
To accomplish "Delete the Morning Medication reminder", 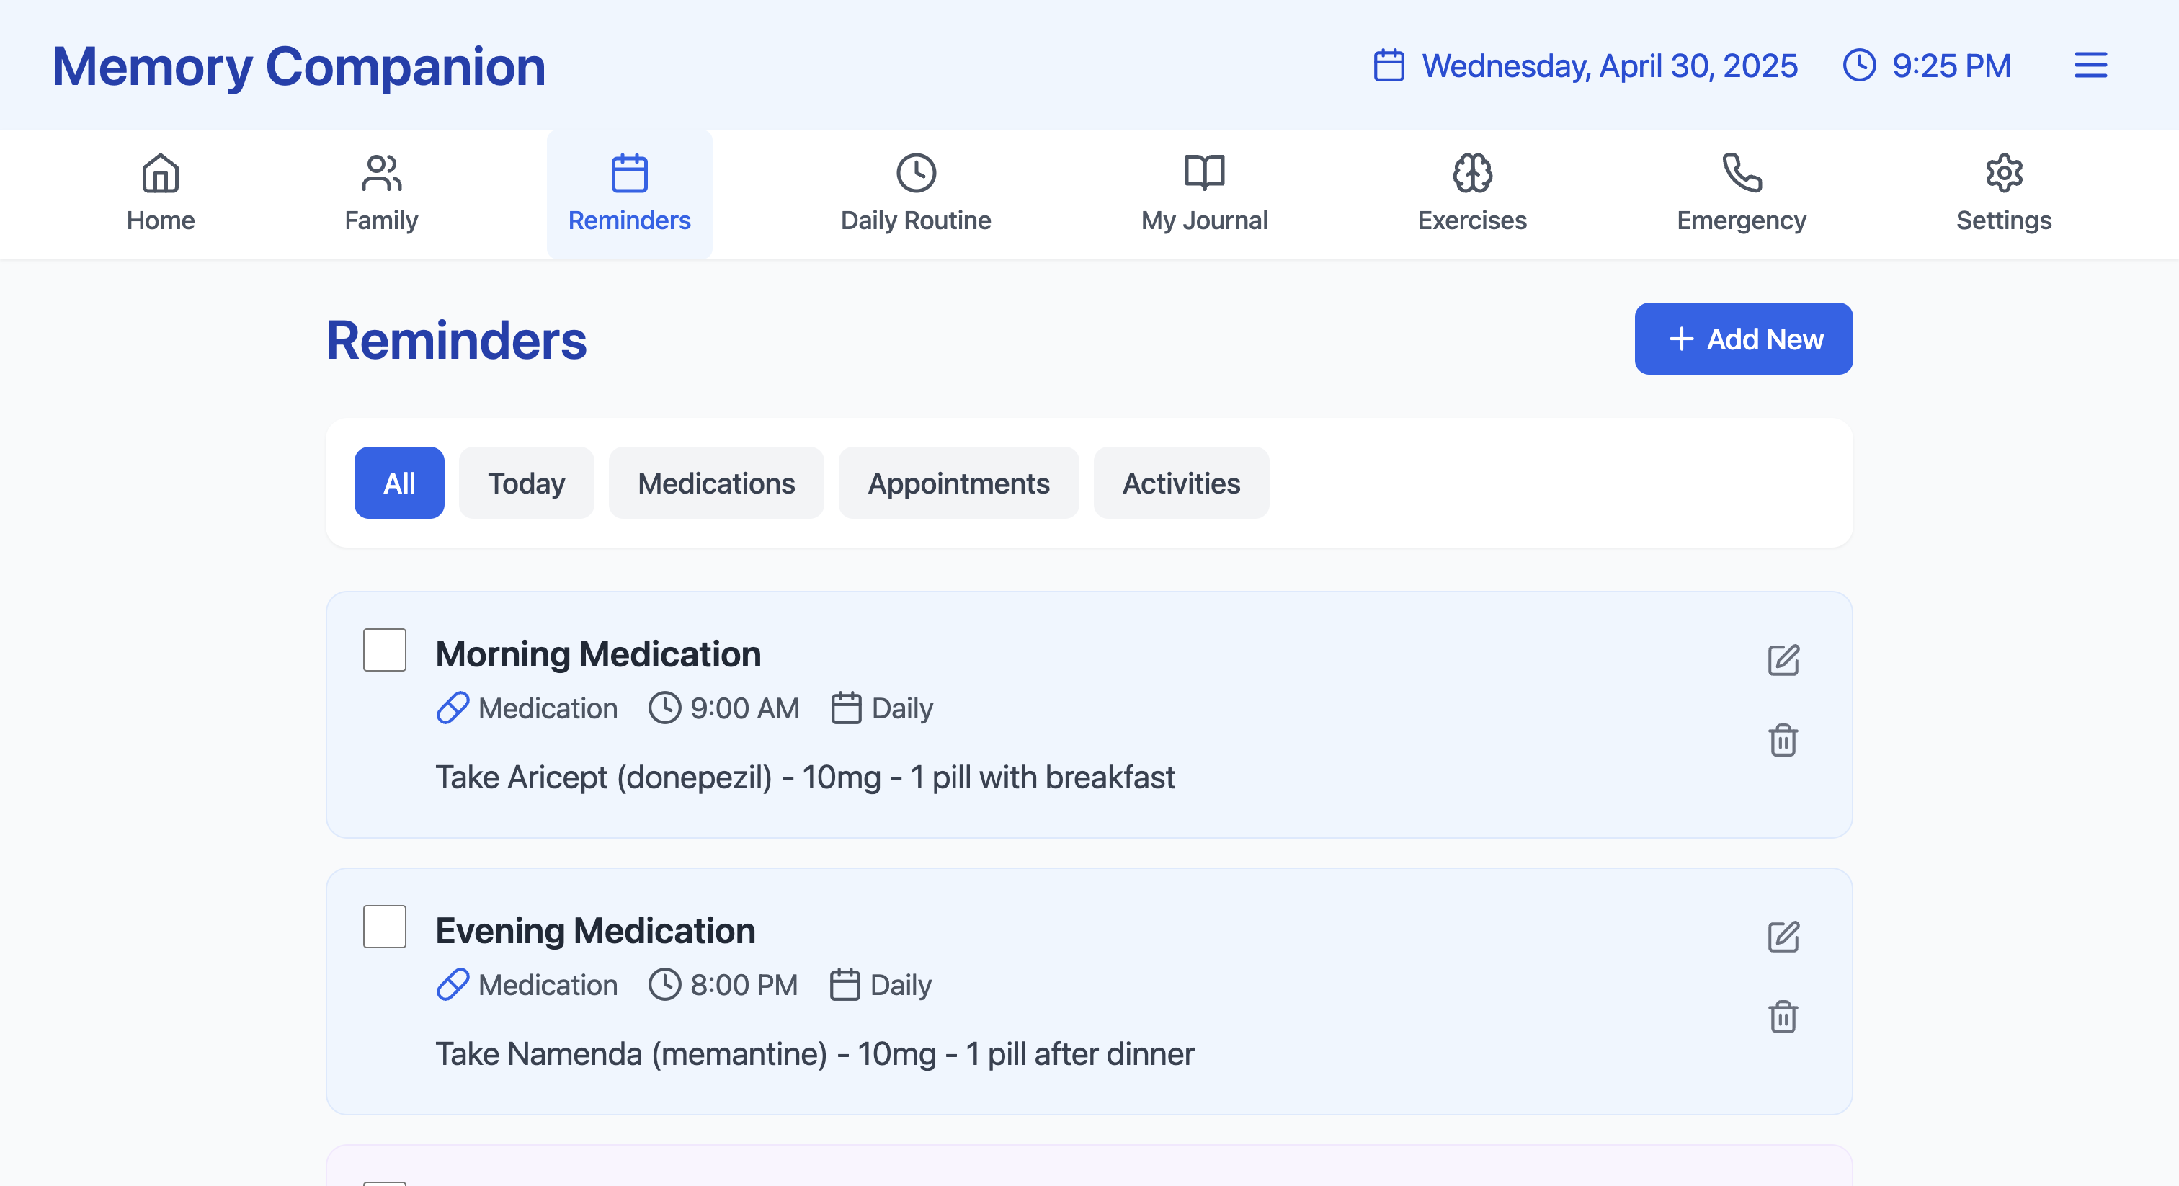I will (x=1782, y=740).
